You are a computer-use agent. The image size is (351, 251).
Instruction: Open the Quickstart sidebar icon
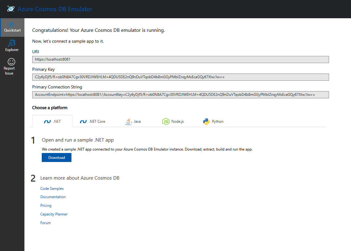click(11, 24)
